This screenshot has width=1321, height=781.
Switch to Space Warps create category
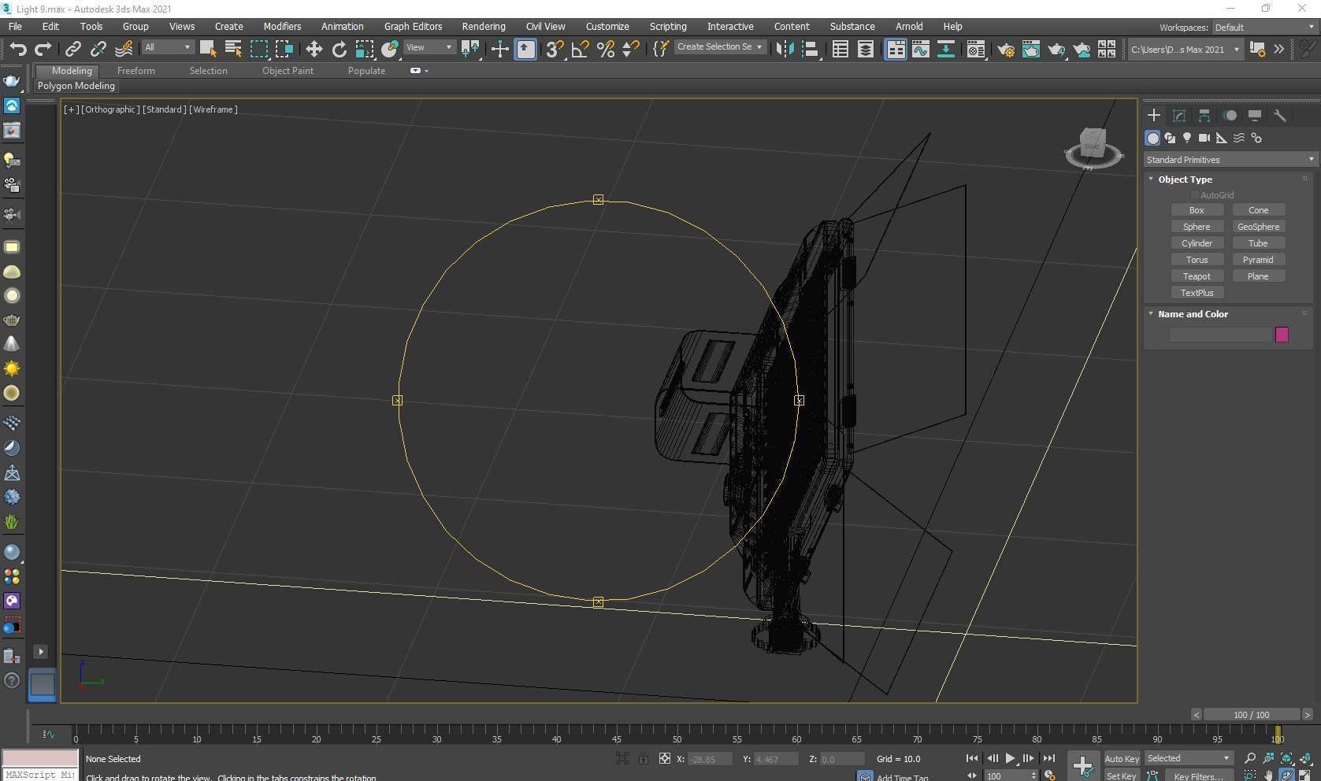pos(1239,138)
